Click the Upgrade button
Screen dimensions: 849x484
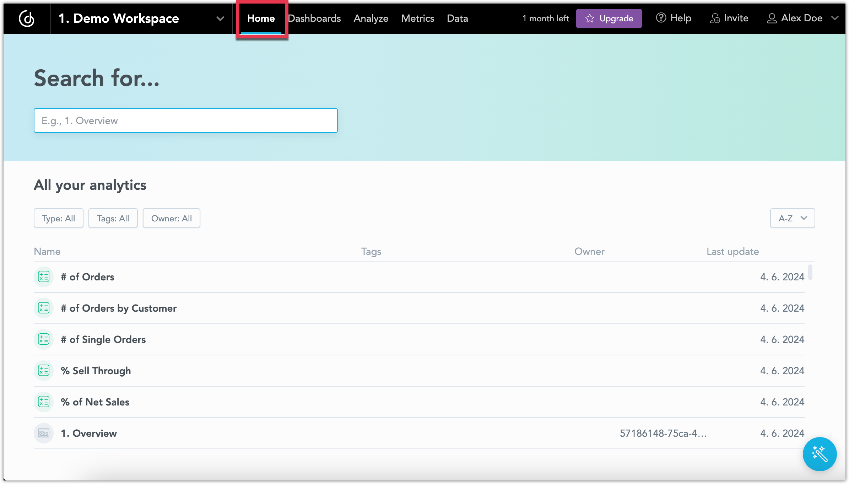(x=609, y=18)
